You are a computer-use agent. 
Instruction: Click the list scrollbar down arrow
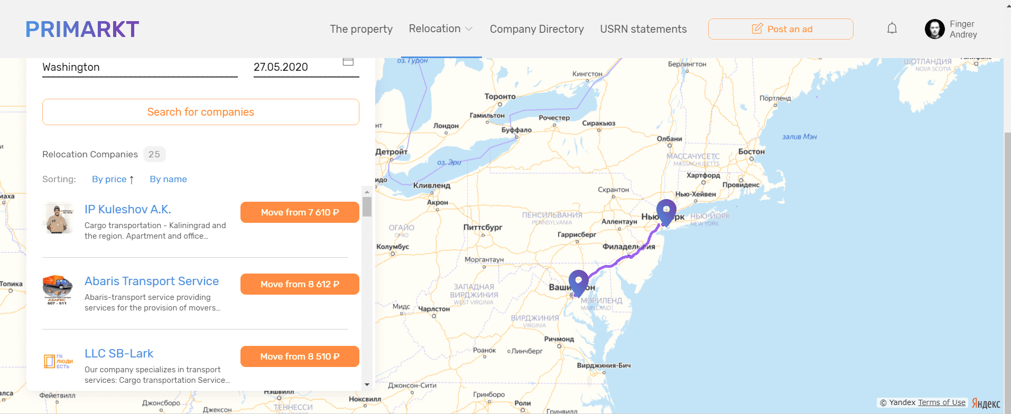pyautogui.click(x=367, y=385)
